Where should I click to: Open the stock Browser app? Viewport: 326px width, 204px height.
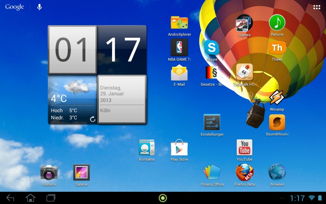277,172
